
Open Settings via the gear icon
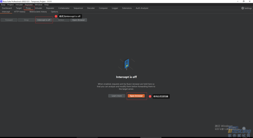(x=246, y=8)
